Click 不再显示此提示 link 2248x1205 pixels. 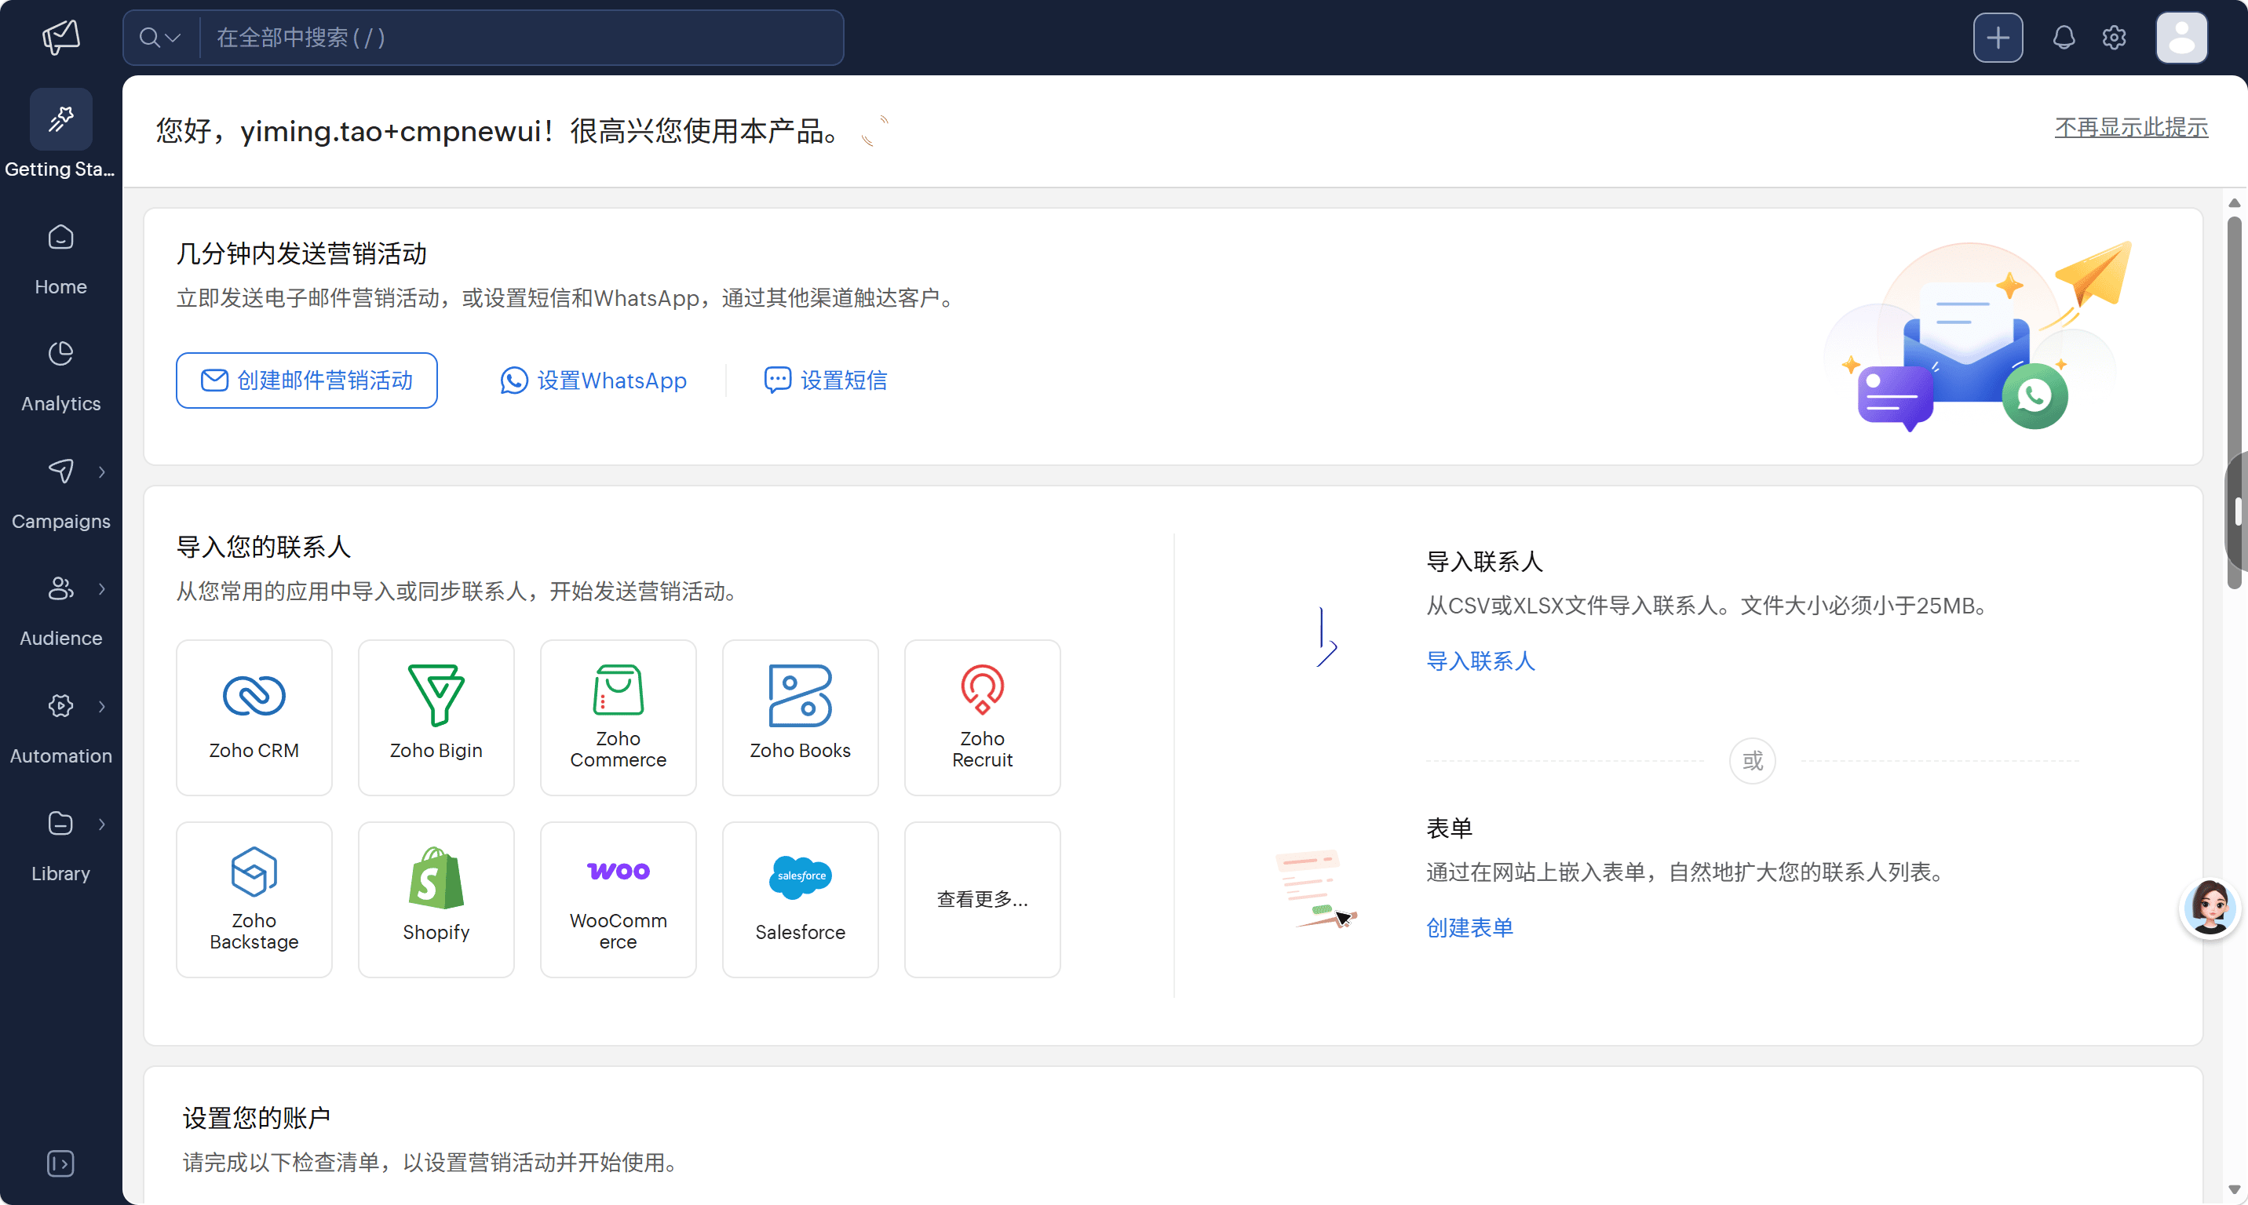(2131, 127)
